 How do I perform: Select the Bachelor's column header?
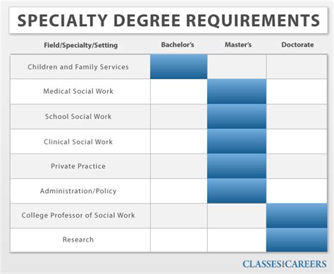(178, 44)
